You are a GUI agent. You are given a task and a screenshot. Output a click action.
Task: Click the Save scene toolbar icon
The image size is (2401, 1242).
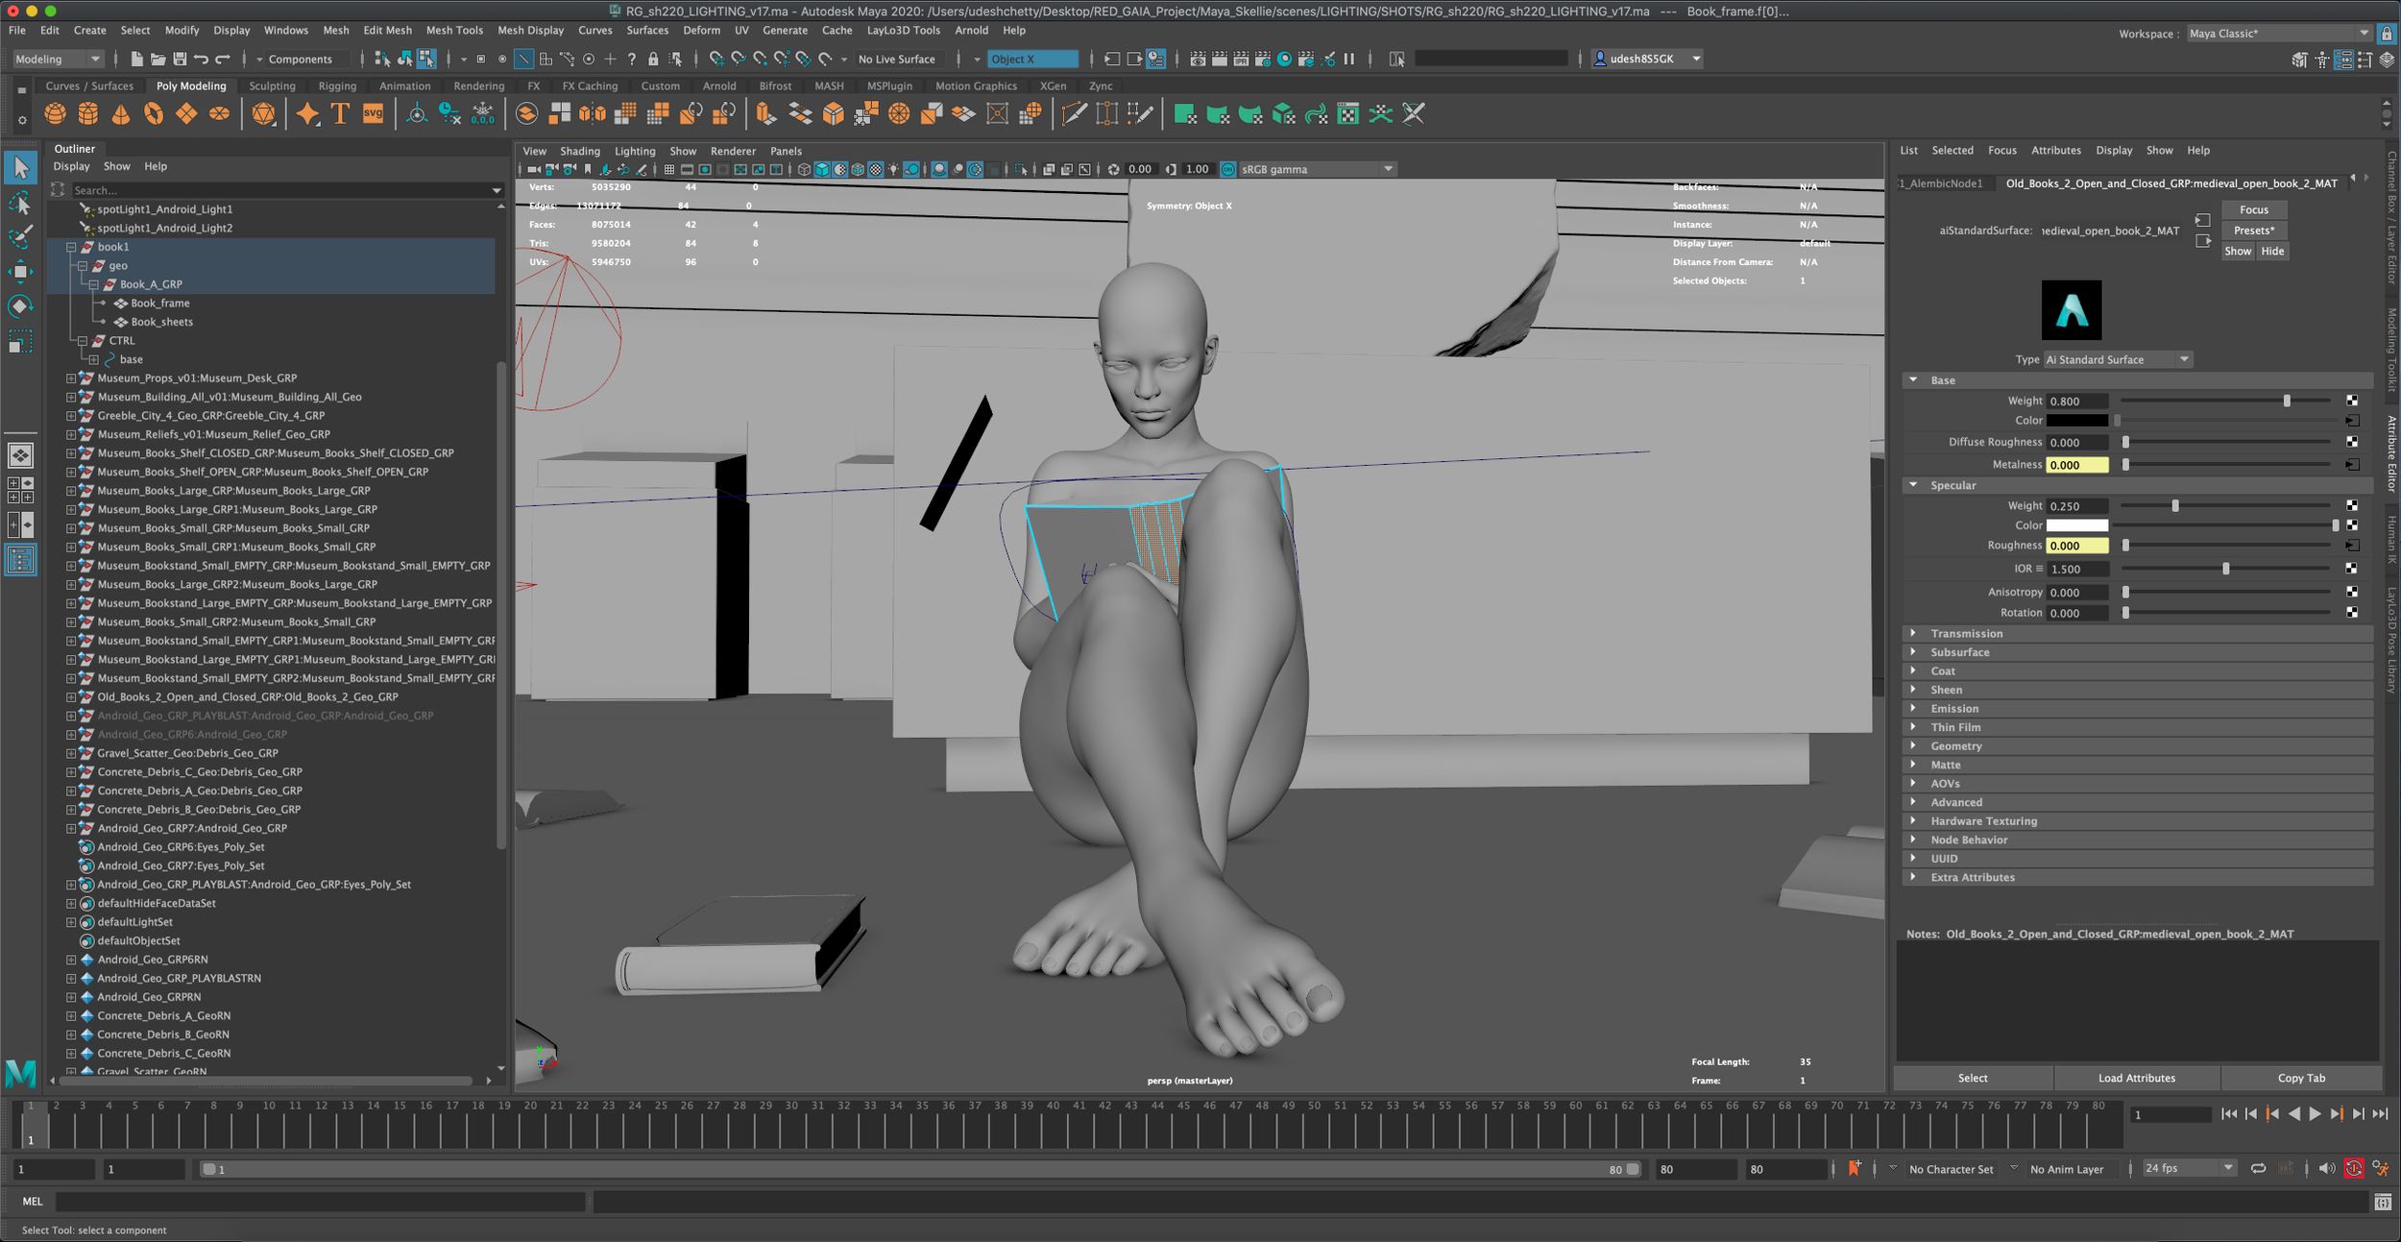180,60
